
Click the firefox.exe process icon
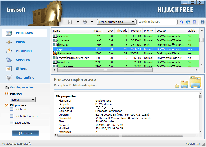pyautogui.click(x=55, y=53)
